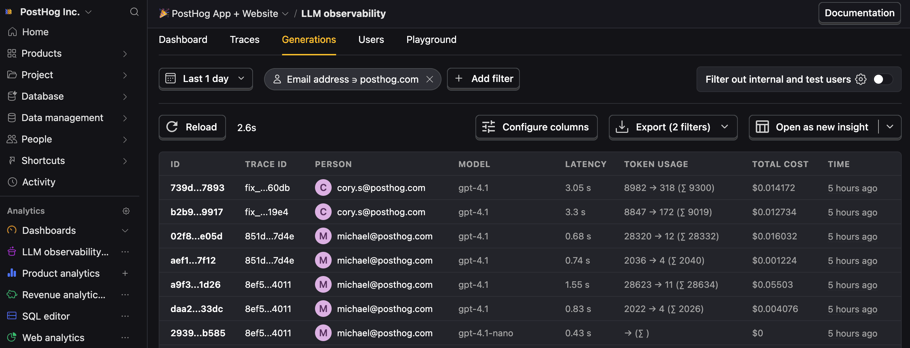Expand the Project menu chevron

tap(125, 75)
